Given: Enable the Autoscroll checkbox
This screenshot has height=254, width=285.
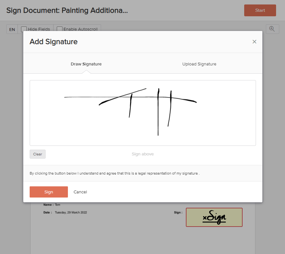Looking at the screenshot, I should click(59, 29).
